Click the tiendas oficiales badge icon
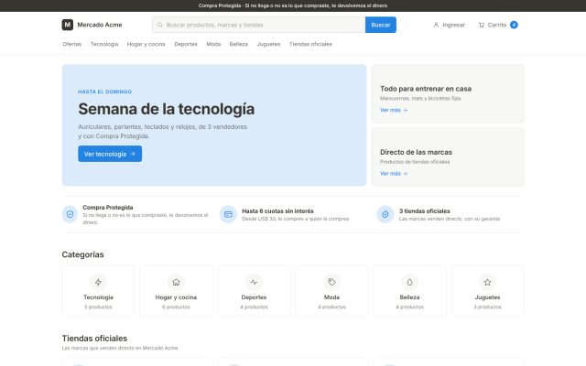 pyautogui.click(x=385, y=214)
